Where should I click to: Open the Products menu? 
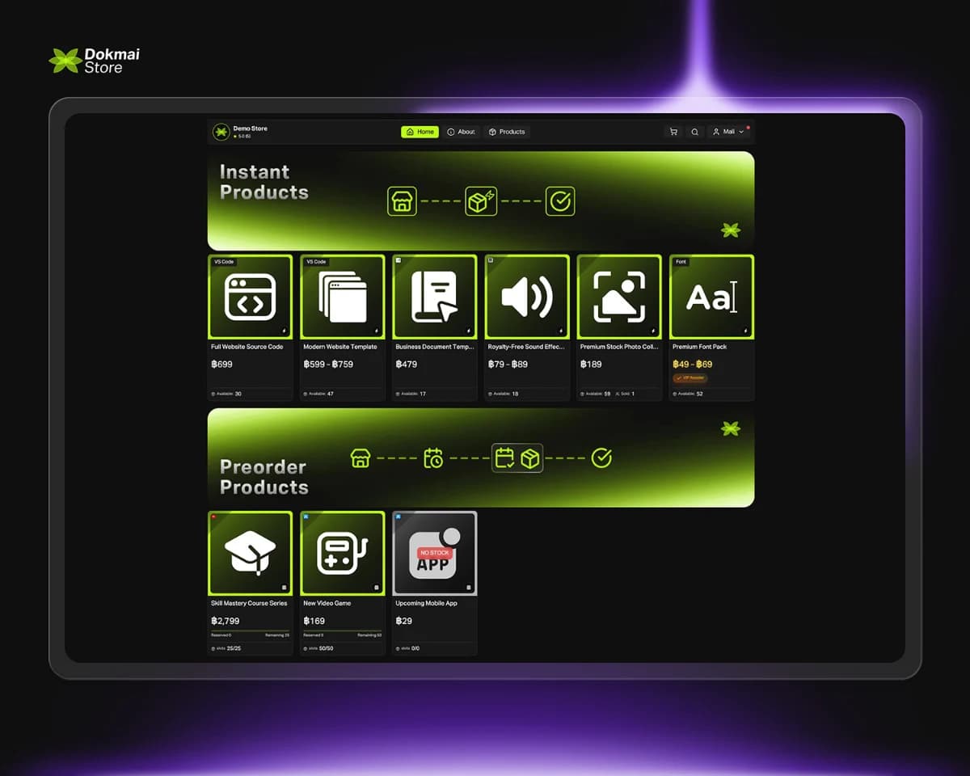(507, 132)
